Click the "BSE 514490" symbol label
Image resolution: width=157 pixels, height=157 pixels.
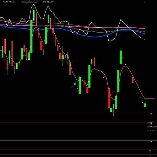pyautogui.click(x=48, y=2)
